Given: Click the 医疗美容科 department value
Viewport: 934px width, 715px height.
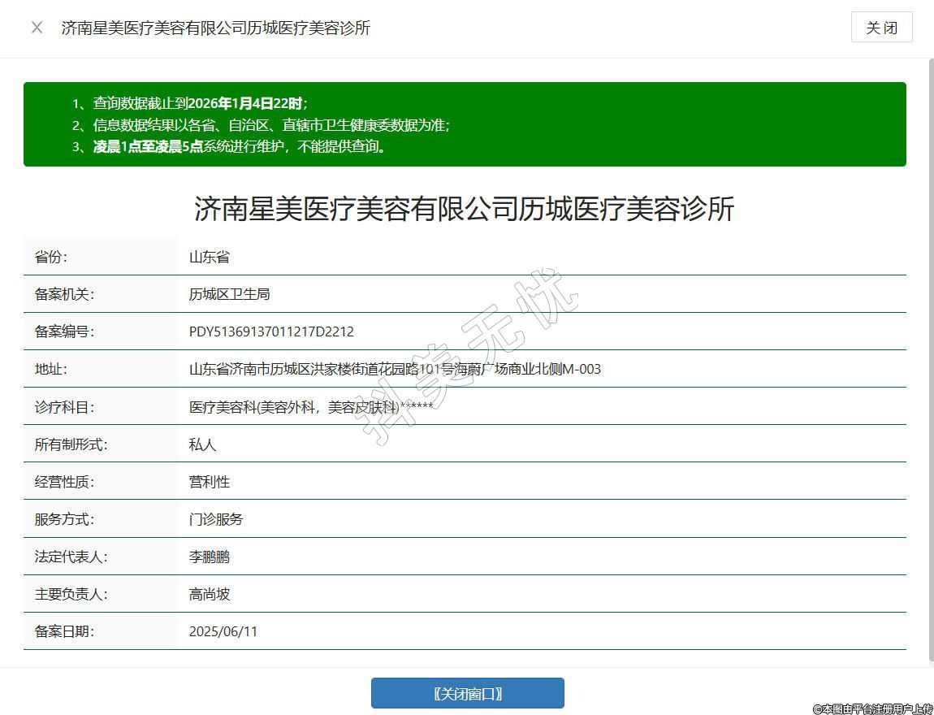Looking at the screenshot, I should 311,407.
